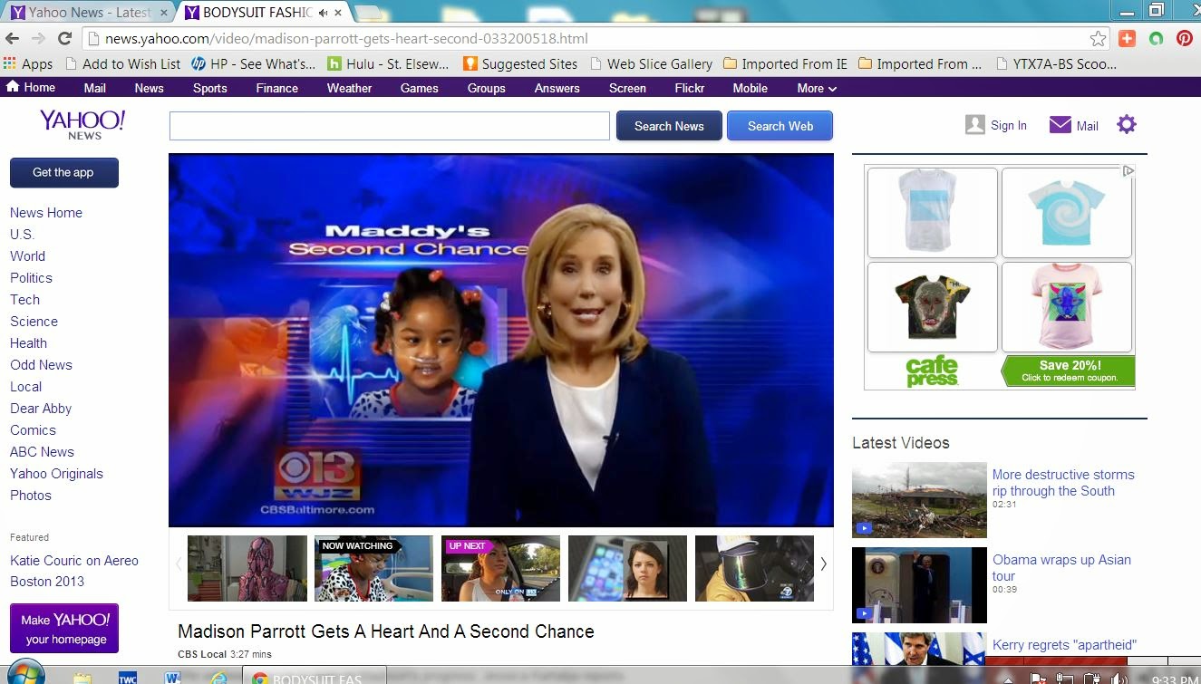The height and width of the screenshot is (684, 1201).
Task: Click the Yahoo News logo
Action: [82, 124]
